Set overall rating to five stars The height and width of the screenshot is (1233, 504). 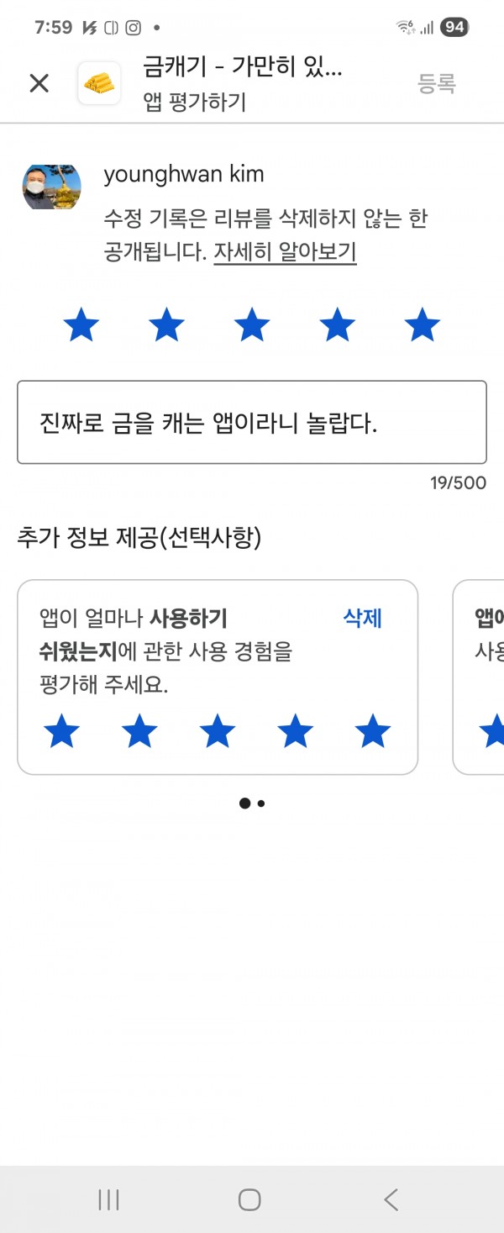(422, 324)
